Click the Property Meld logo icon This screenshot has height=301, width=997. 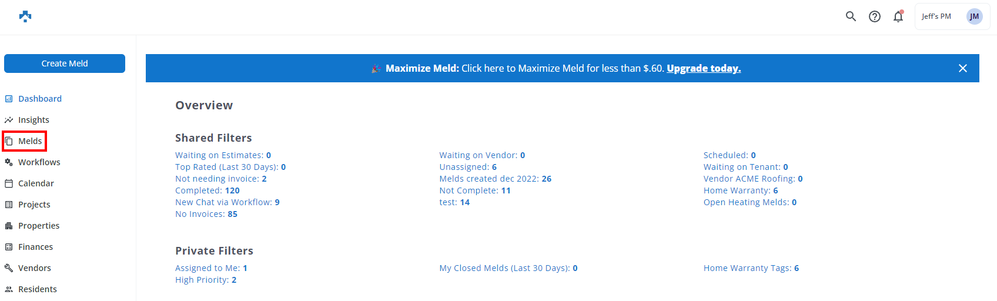coord(25,16)
